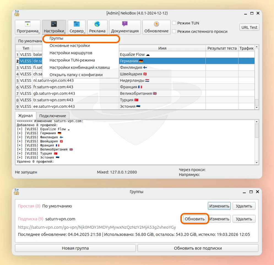Open Документация help icon
The width and height of the screenshot is (274, 265).
coord(125,24)
